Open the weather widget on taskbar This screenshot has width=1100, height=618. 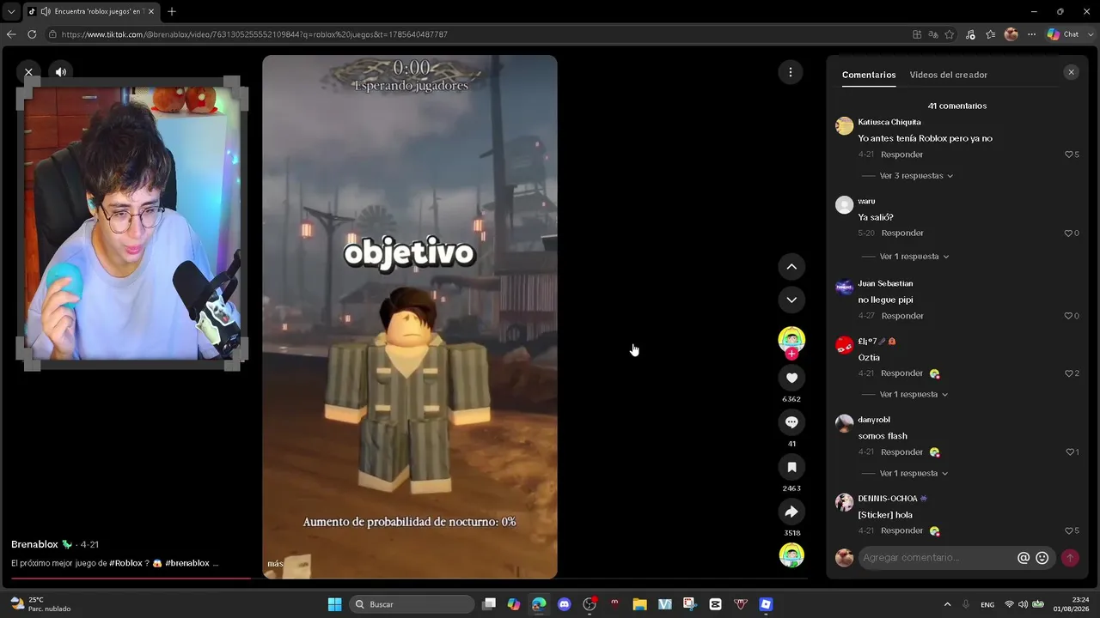click(x=40, y=604)
